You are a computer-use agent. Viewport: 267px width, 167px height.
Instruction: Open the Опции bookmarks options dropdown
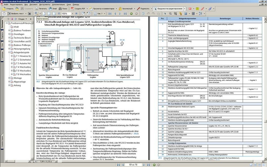pos(23,19)
